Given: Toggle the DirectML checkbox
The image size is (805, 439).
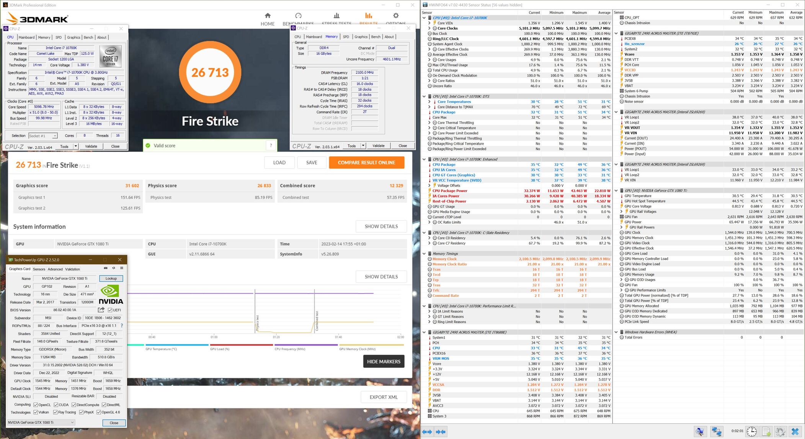Looking at the screenshot, I should coord(104,405).
